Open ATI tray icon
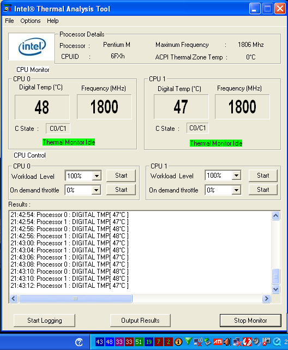 tap(218, 342)
